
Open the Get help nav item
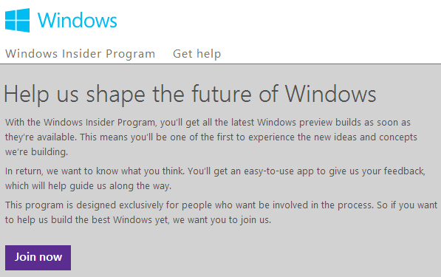click(197, 54)
